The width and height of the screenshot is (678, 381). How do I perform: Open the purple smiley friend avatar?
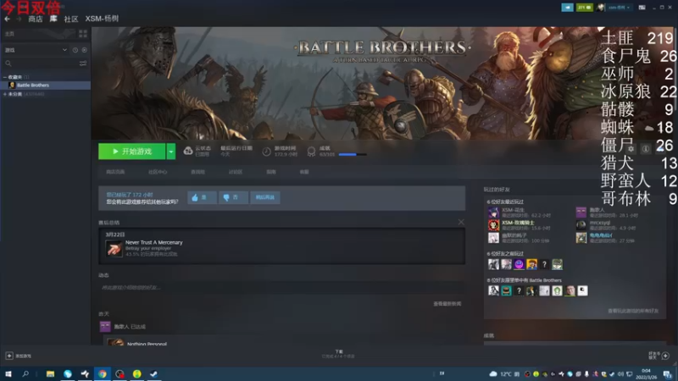(519, 264)
